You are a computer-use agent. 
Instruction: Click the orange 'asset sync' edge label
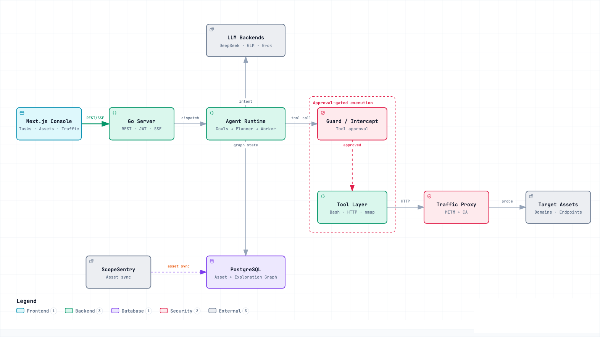(179, 266)
